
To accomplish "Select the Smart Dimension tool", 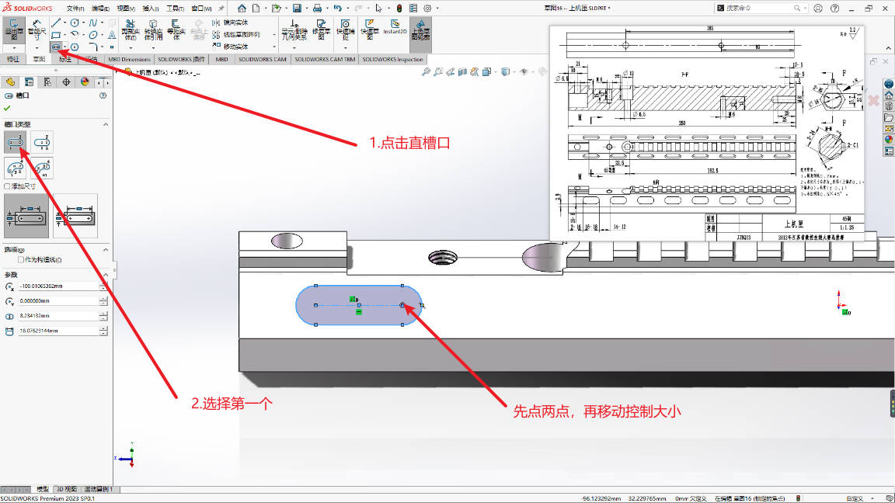I will point(37,29).
